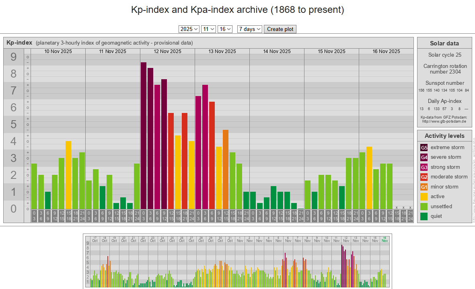Click the '6 Nov' day in overview chart
Image resolution: width=475 pixels, height=289 pixels.
tap(288, 240)
